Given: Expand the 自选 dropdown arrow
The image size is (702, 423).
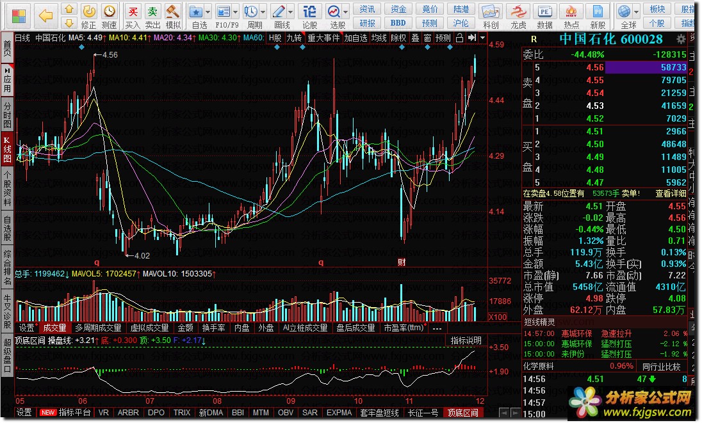Looking at the screenshot, I should coord(208,12).
